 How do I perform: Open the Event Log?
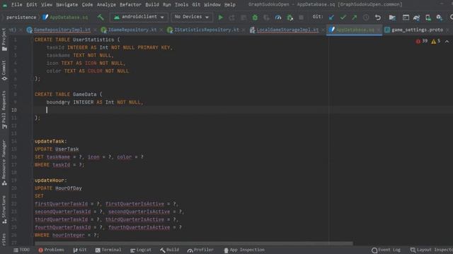(x=386, y=250)
